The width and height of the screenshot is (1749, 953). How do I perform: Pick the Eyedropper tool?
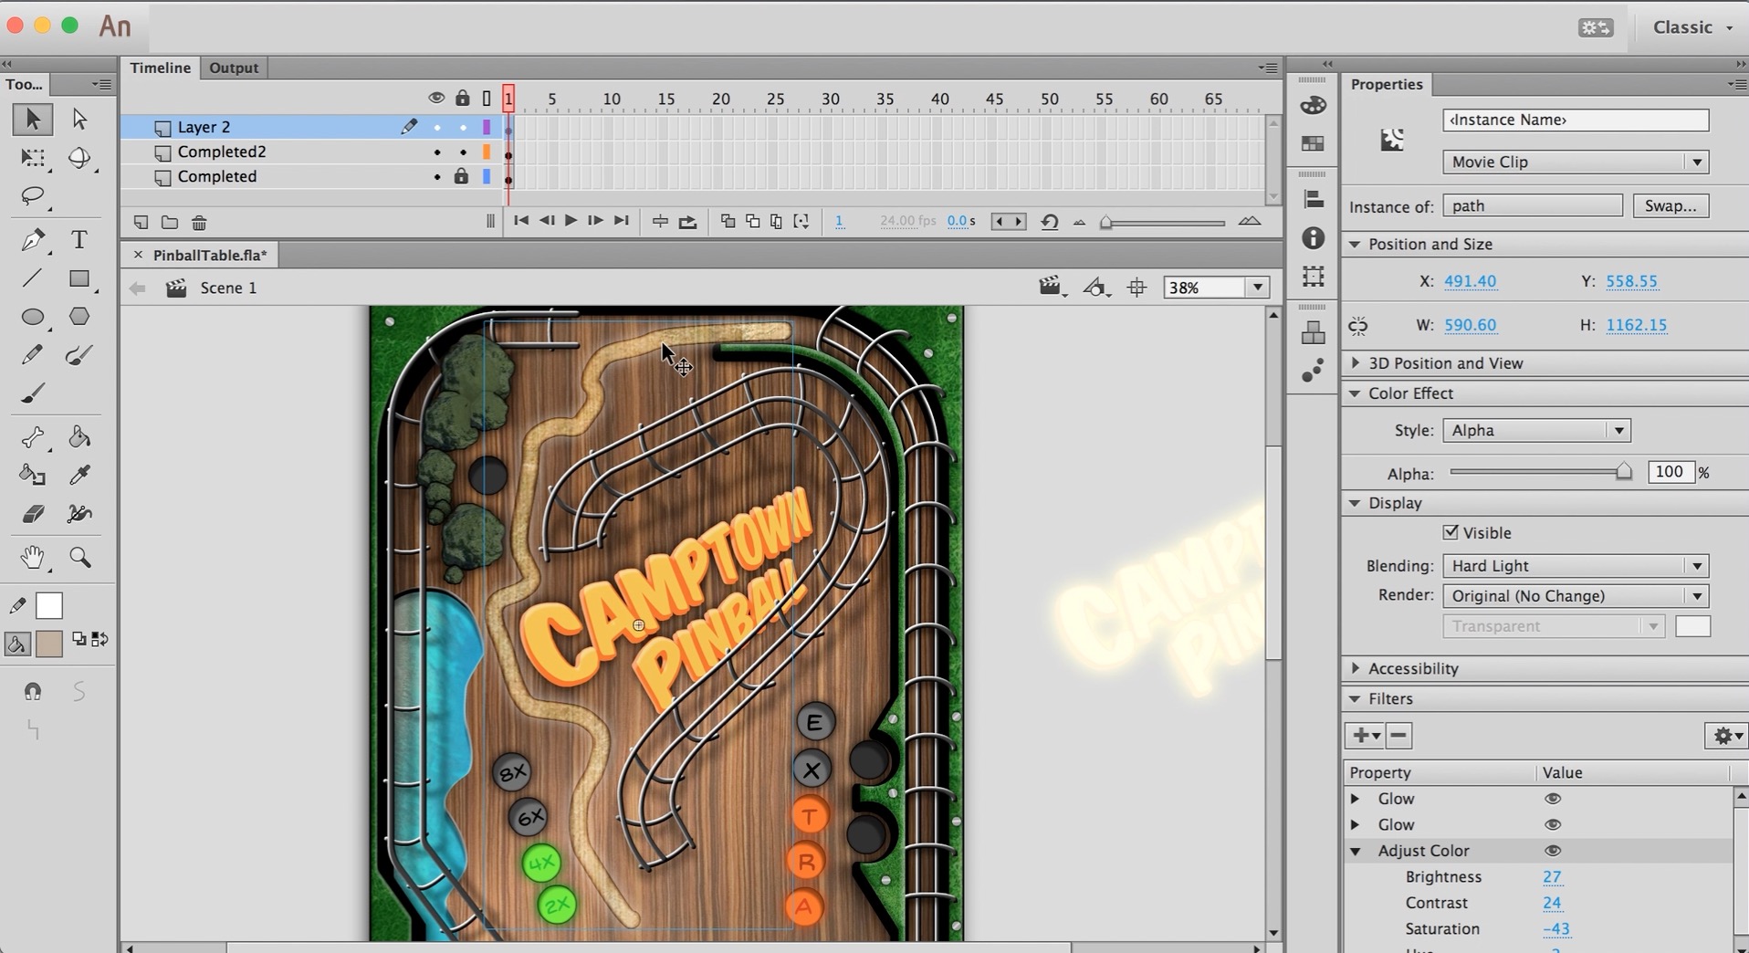79,475
